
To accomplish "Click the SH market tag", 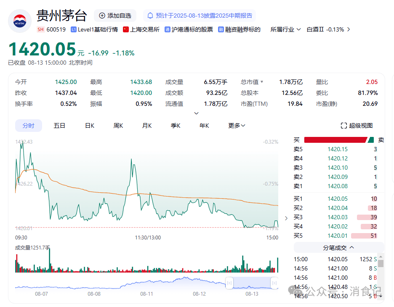I will point(40,29).
